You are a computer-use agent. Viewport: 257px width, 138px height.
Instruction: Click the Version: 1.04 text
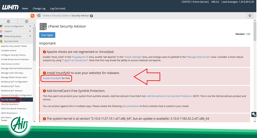[243, 34]
